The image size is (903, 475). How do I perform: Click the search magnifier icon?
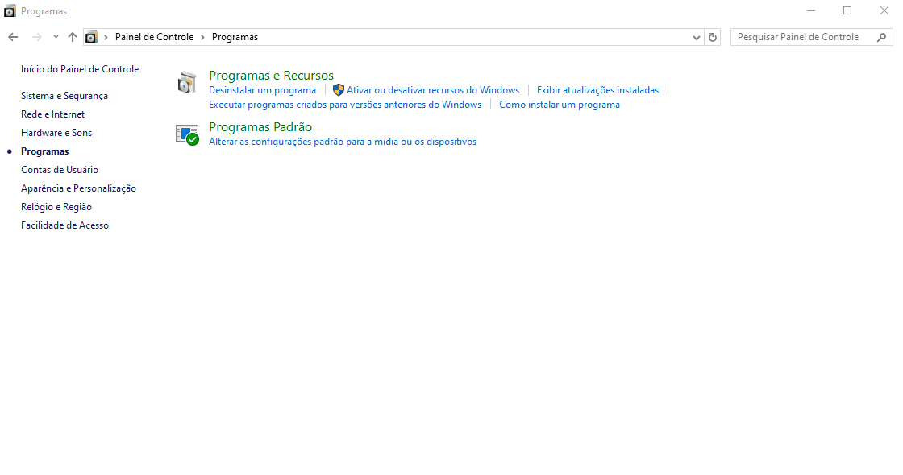(x=882, y=37)
